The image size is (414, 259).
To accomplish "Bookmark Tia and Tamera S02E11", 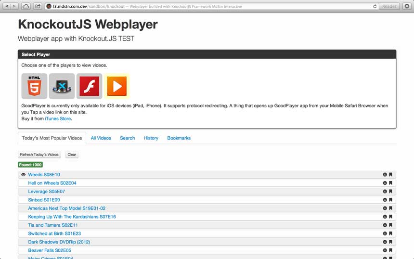I will coord(390,225).
